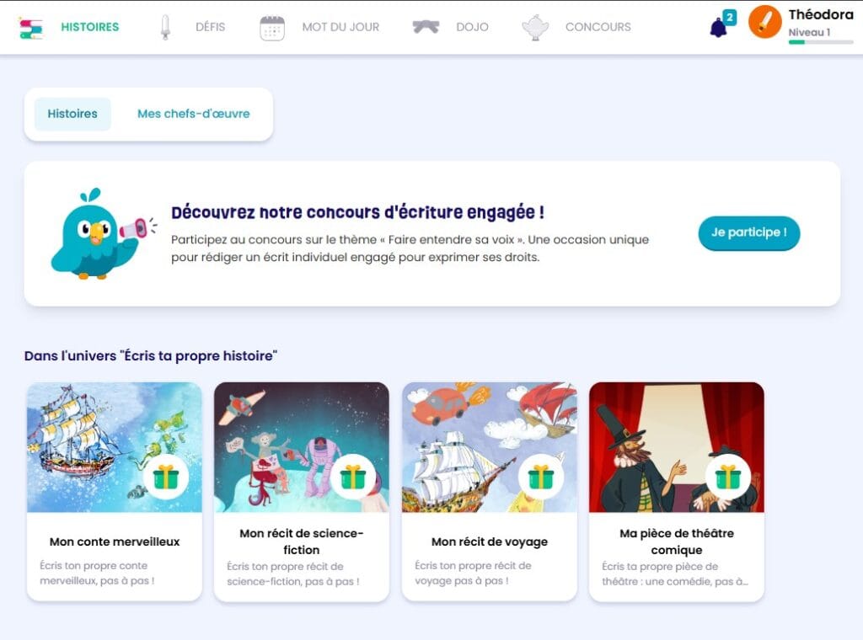Image resolution: width=863 pixels, height=640 pixels.
Task: Click the app logo icon
Action: 30,28
